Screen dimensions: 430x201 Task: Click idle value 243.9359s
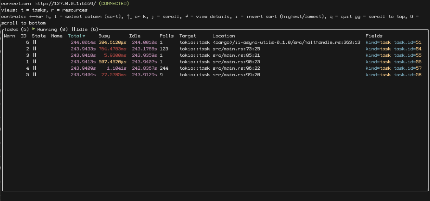[145, 55]
